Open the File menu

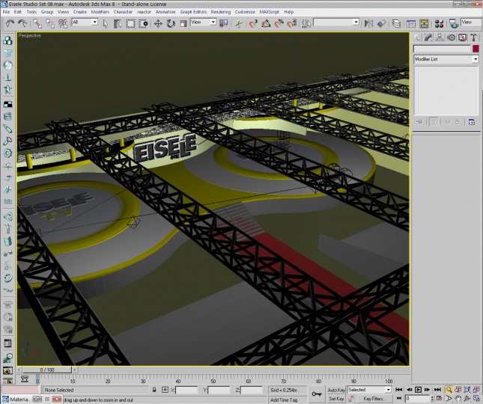click(x=6, y=12)
